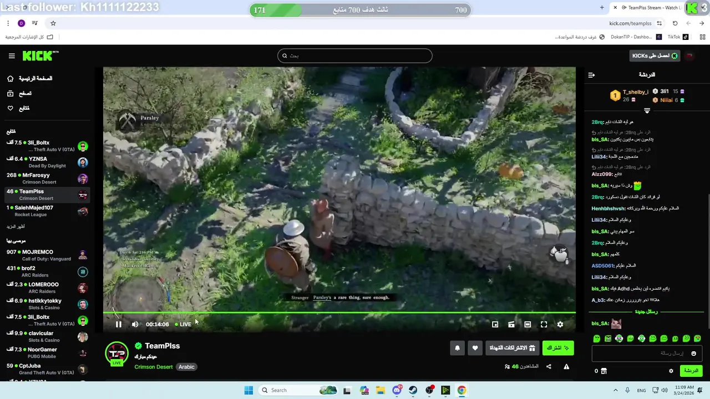Image resolution: width=710 pixels, height=399 pixels.
Task: Click the heart follow button
Action: click(x=475, y=348)
